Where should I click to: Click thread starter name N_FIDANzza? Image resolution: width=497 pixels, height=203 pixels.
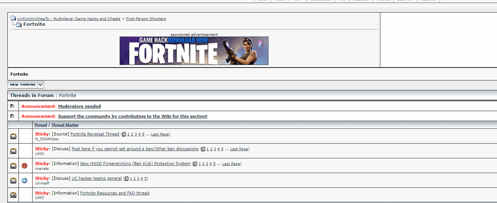click(x=47, y=139)
